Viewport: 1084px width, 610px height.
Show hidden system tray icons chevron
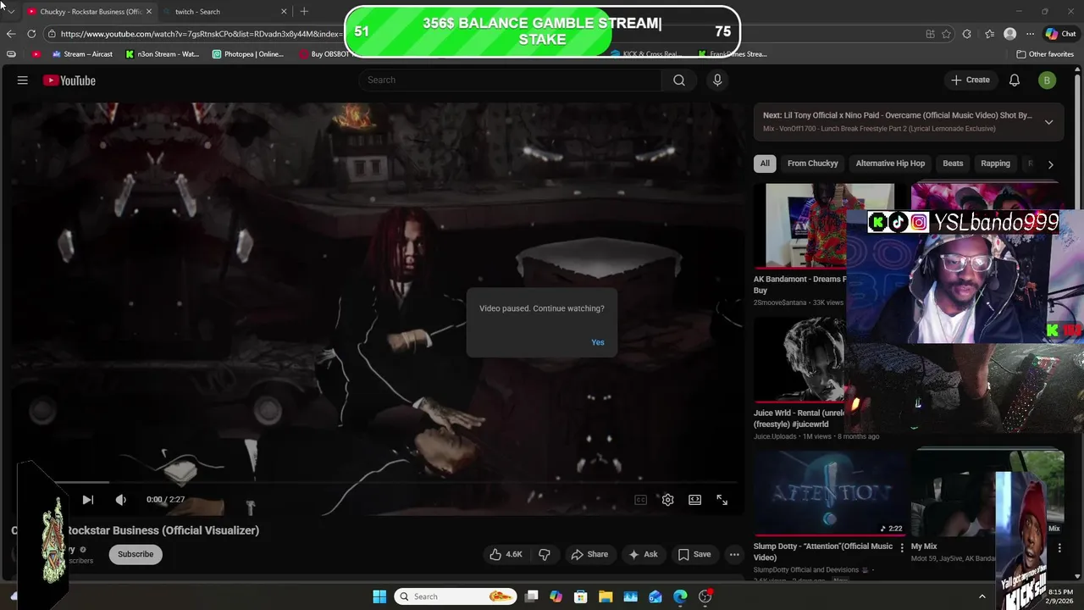[x=982, y=596]
